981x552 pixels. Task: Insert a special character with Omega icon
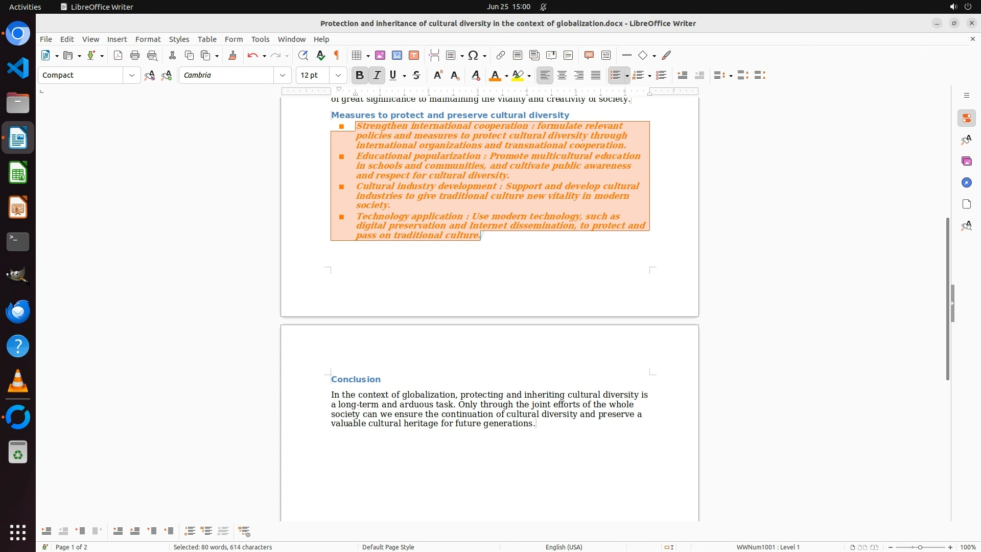473,56
